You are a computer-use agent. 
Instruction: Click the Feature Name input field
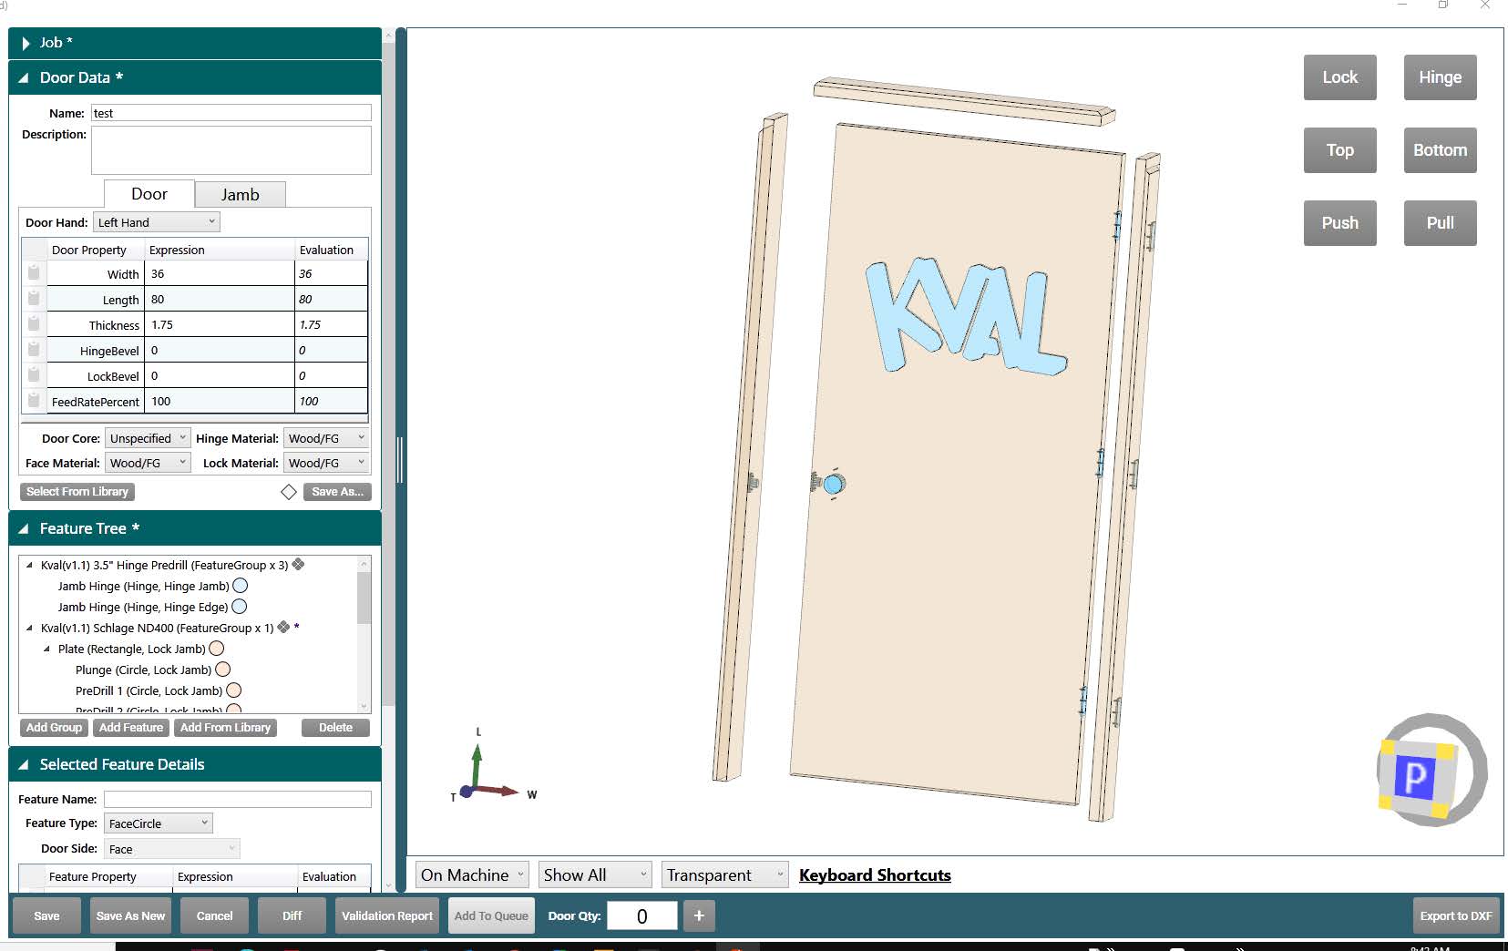point(238,799)
